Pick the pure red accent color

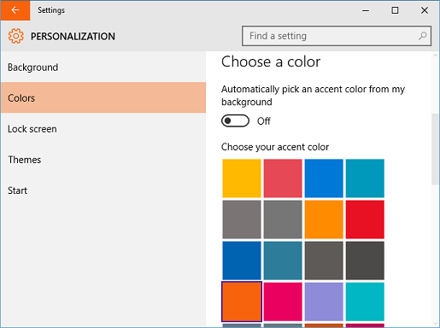(365, 220)
